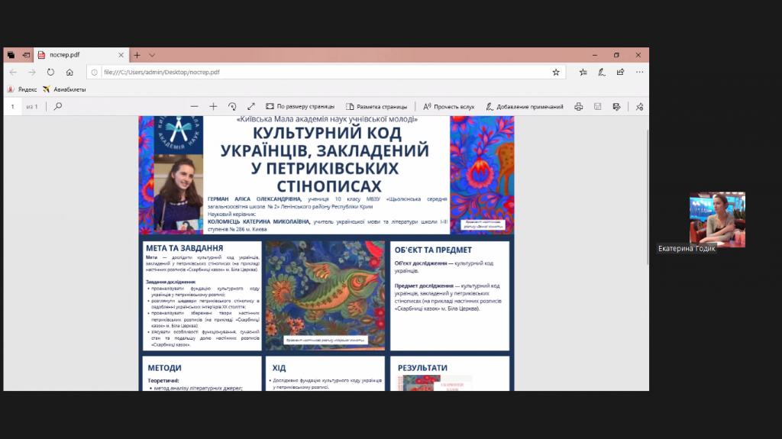Open tabs you've set aside icon
Viewport: 782px width, 439px height.
(11, 55)
